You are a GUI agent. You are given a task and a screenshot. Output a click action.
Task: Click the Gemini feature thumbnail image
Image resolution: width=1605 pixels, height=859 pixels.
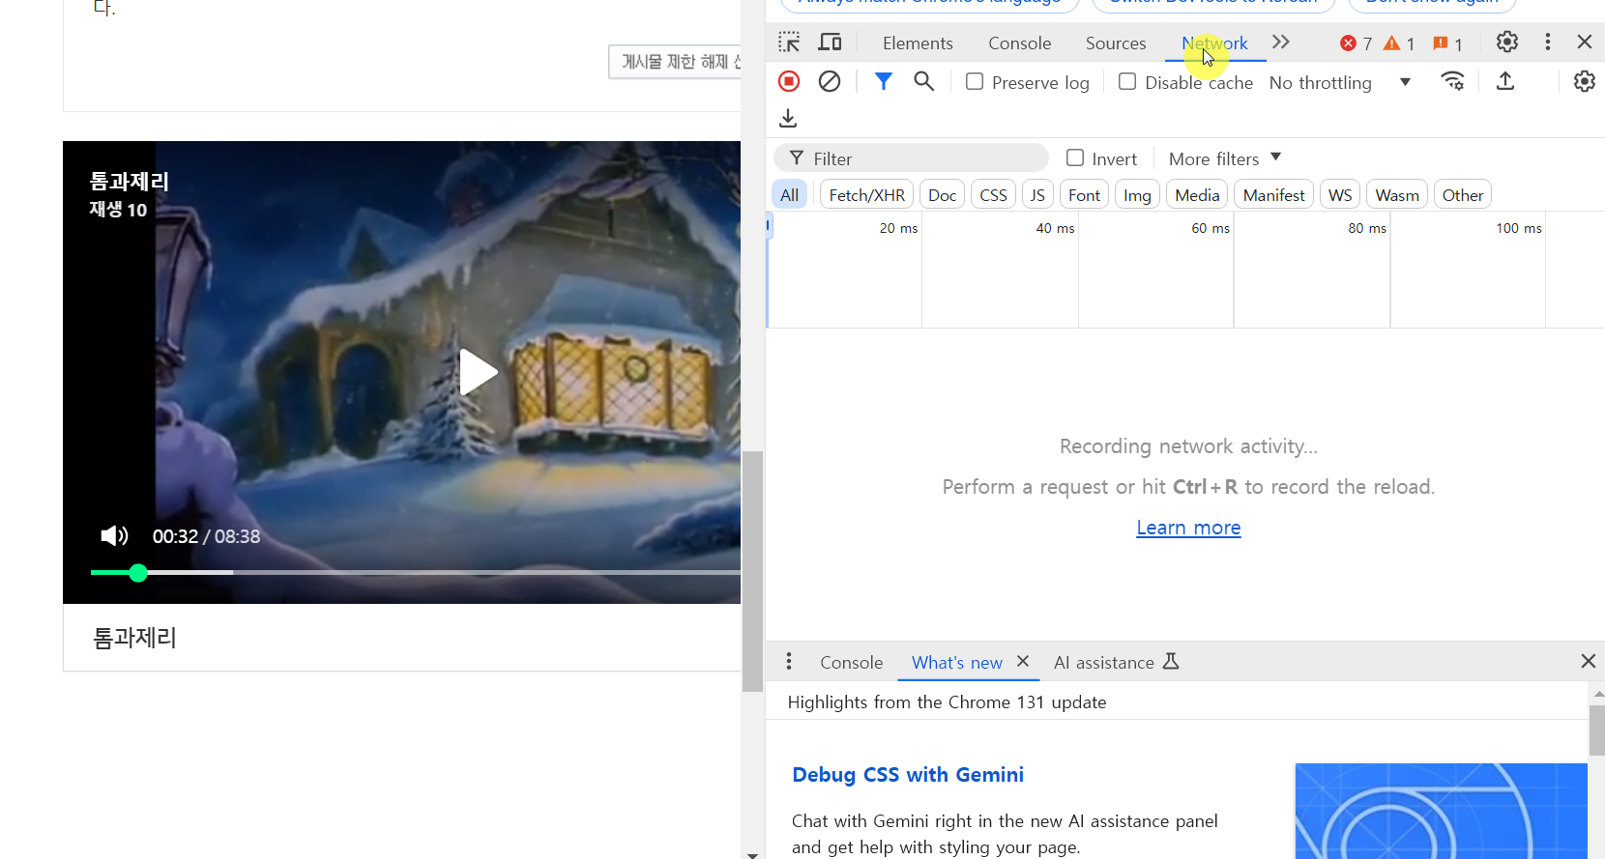point(1441,811)
